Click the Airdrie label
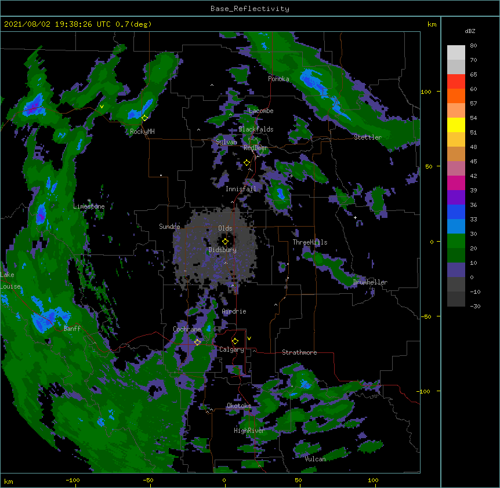 point(234,311)
